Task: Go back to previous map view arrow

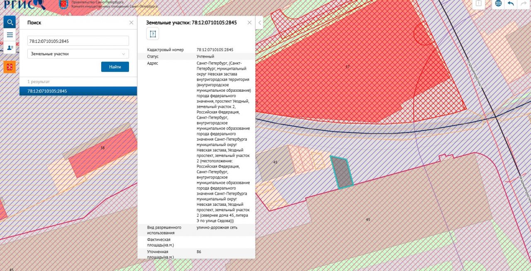Action: (511, 3)
